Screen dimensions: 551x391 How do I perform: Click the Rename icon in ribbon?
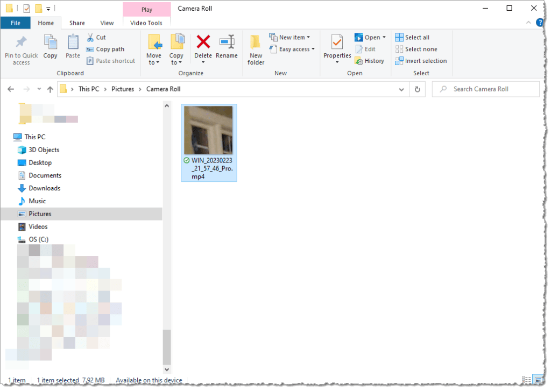coord(227,43)
